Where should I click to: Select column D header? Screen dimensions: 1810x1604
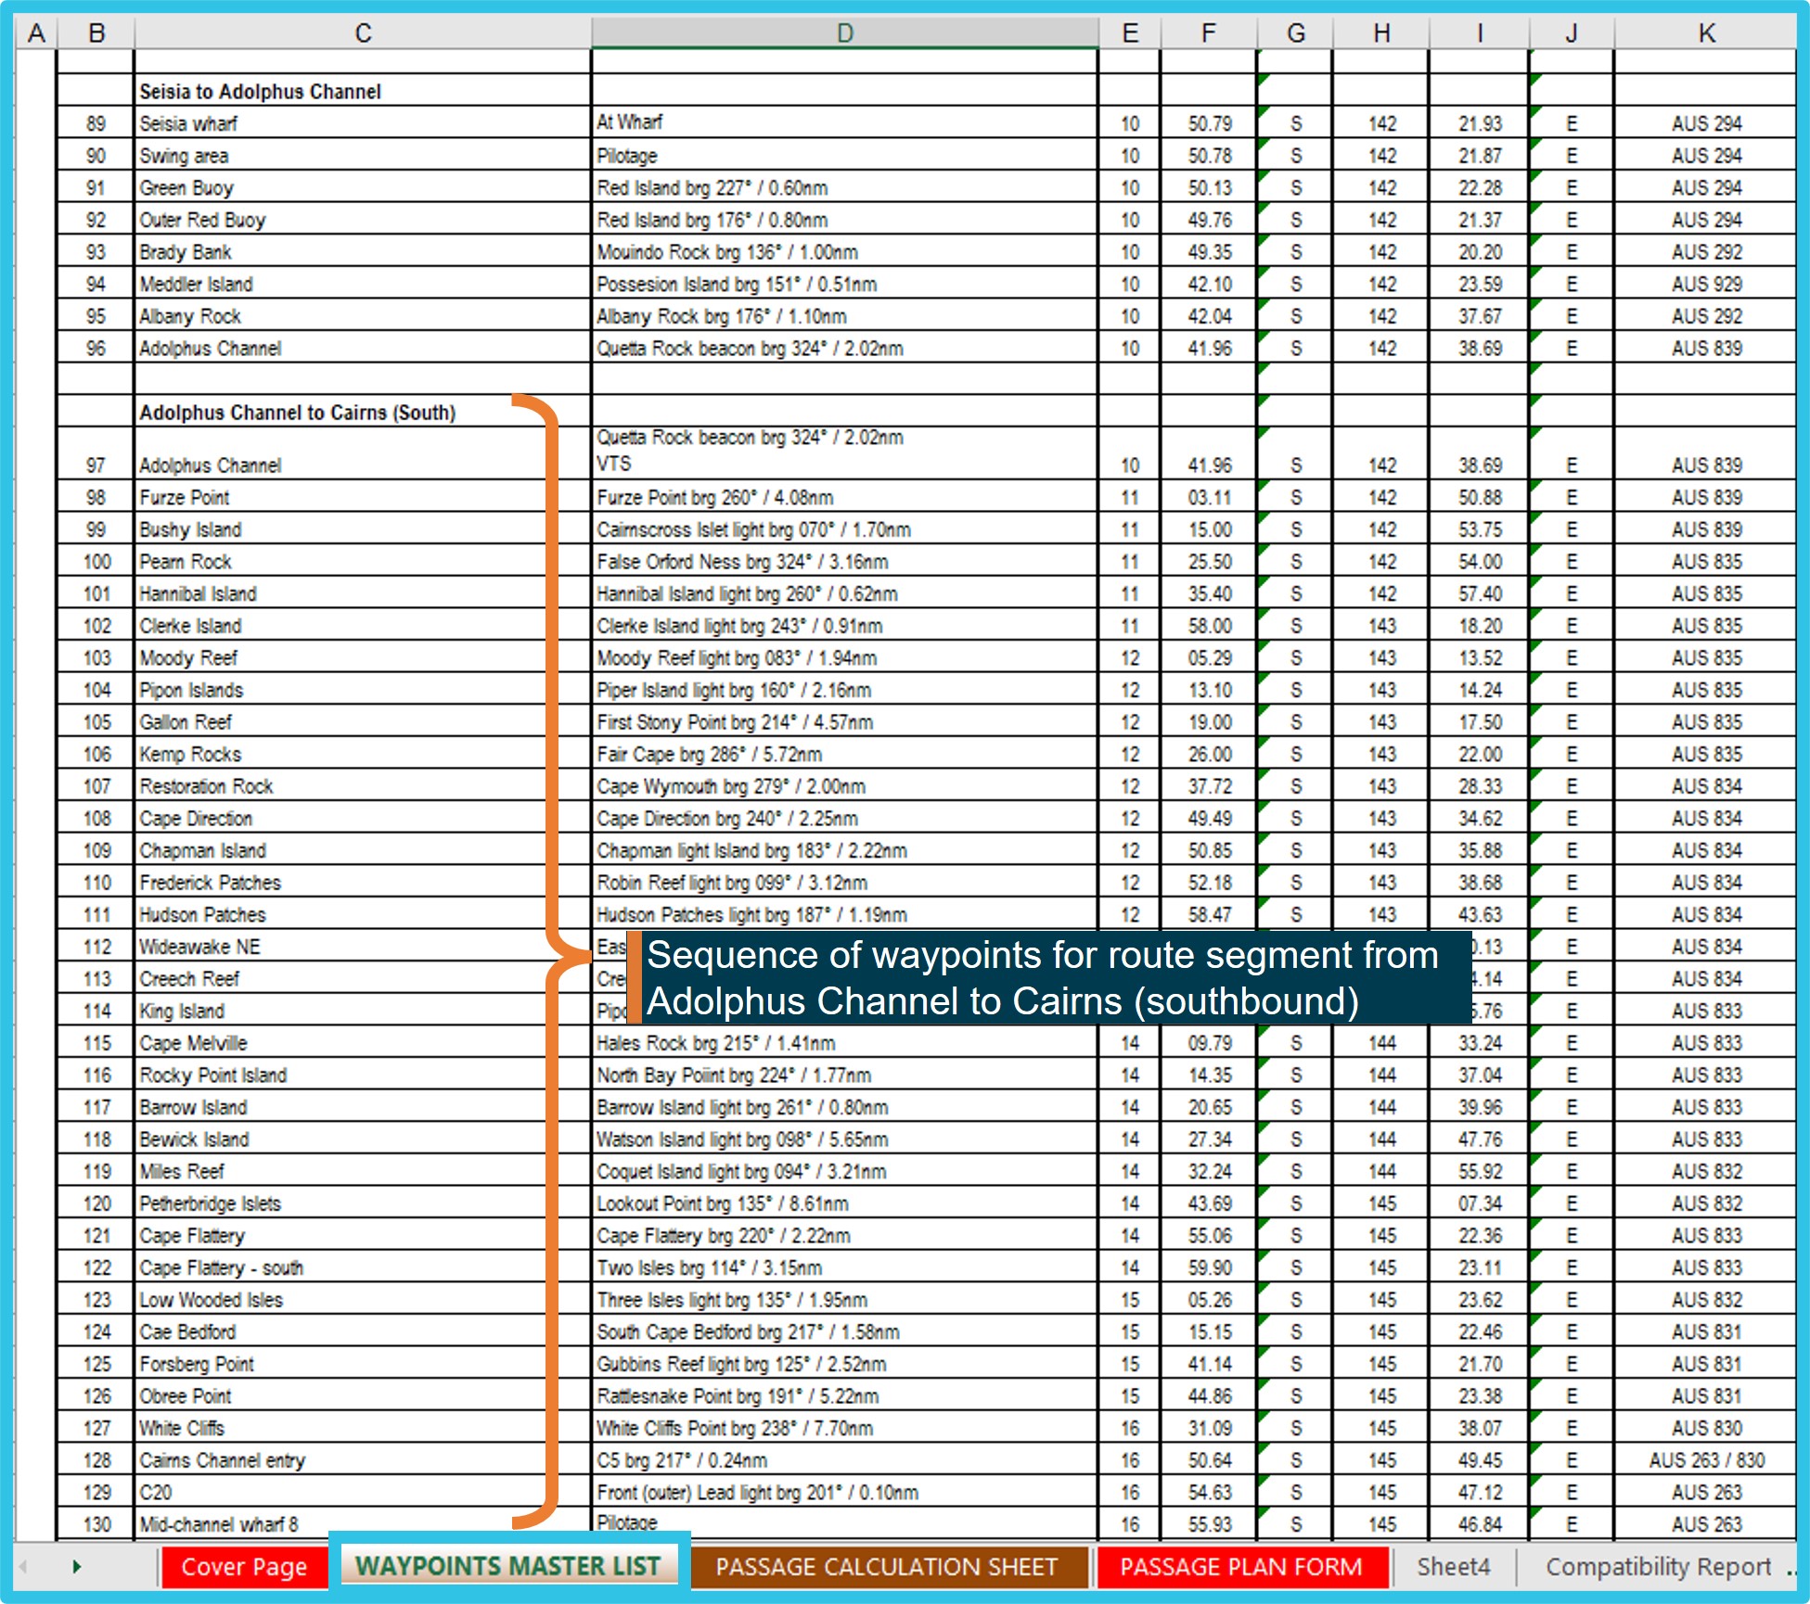coord(845,33)
